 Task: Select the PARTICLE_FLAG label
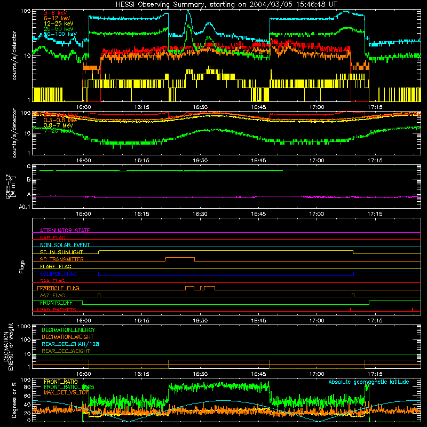(60, 288)
